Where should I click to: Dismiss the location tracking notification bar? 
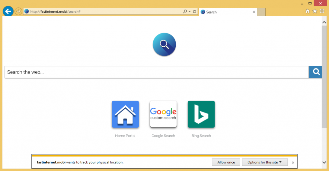(293, 163)
